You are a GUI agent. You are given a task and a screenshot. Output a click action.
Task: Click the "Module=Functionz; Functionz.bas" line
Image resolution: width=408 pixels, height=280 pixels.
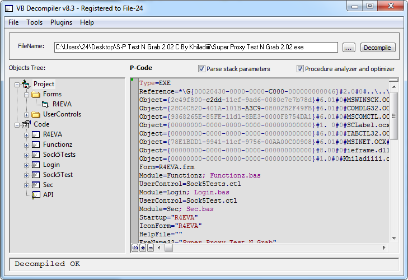200,175
